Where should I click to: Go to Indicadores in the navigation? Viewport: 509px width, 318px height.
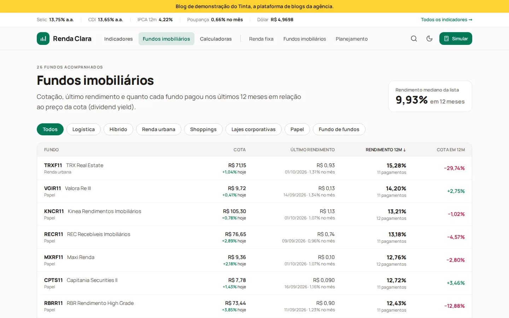click(x=118, y=39)
